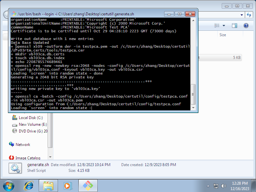Close the Explorer window
The height and width of the screenshot is (192, 256).
coord(248,6)
